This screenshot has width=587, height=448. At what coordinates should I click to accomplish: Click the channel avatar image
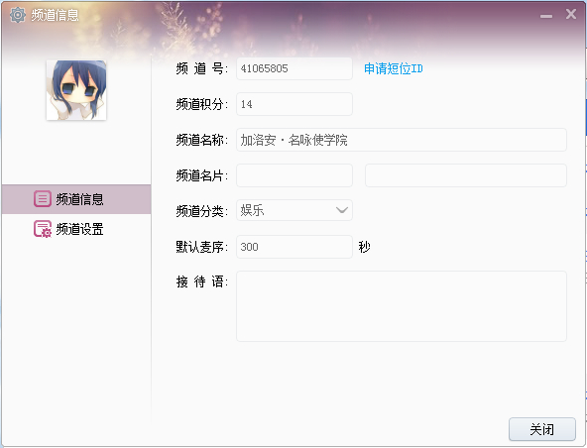coord(76,90)
